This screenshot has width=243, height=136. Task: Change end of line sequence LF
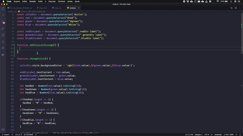(211, 134)
